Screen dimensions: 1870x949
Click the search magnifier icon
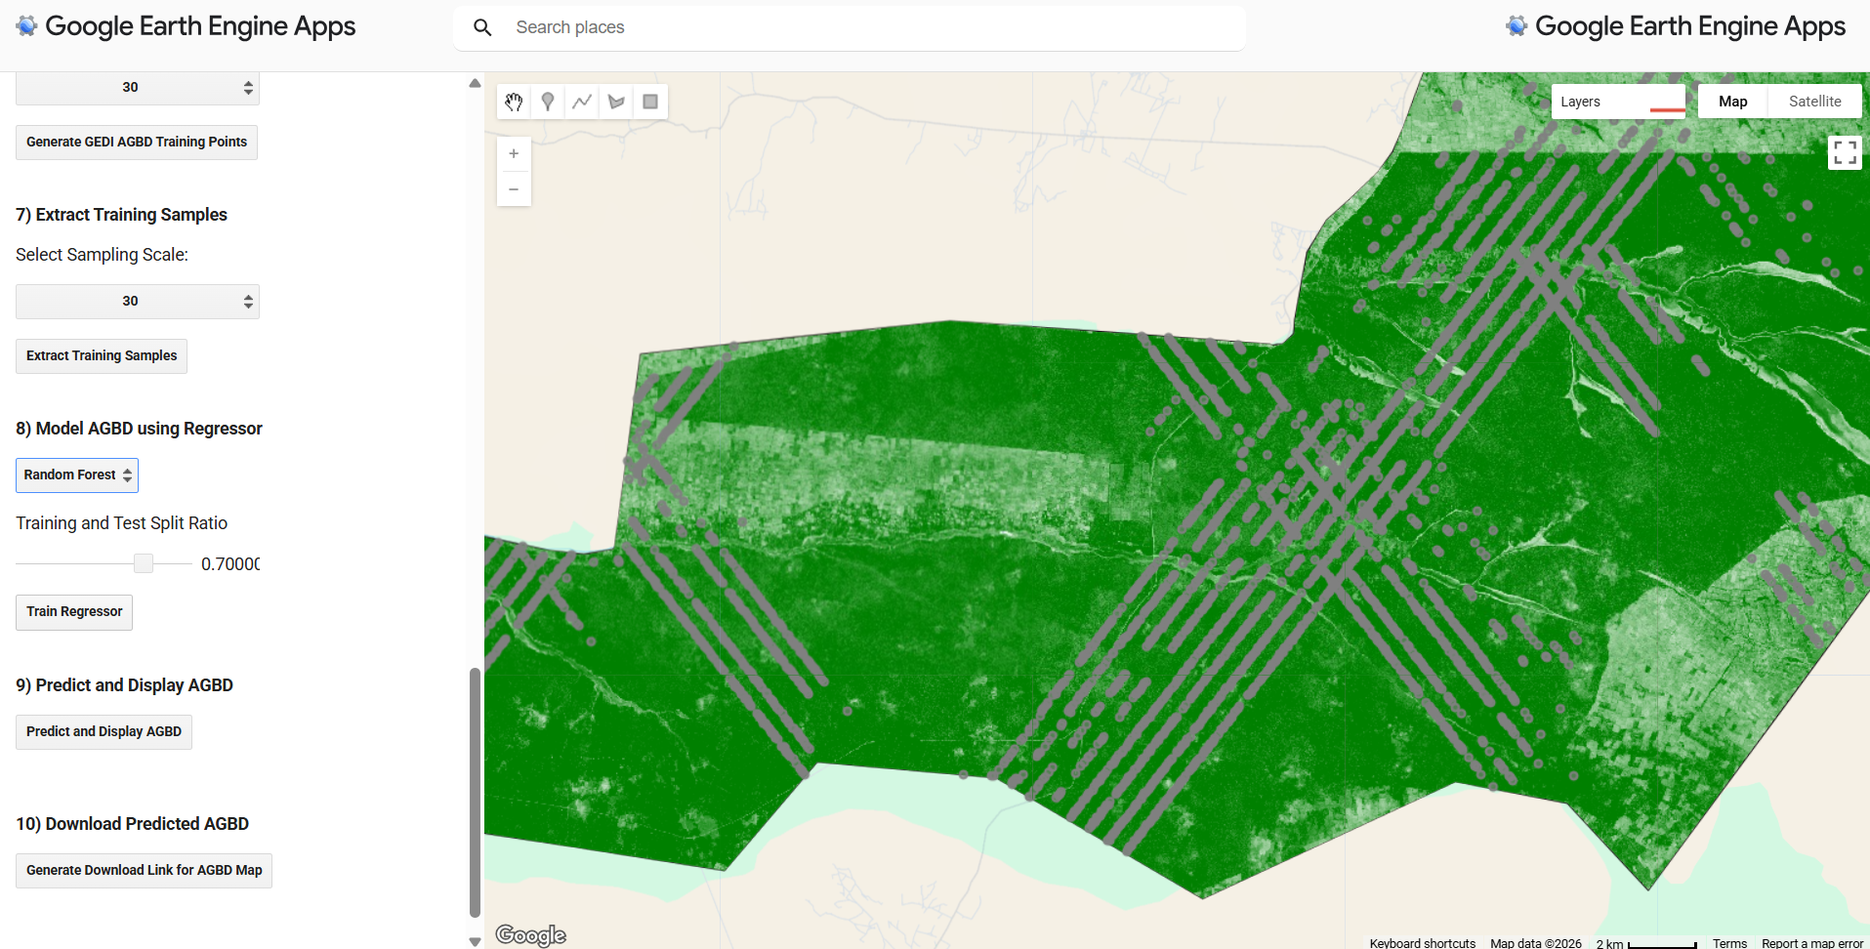click(481, 26)
